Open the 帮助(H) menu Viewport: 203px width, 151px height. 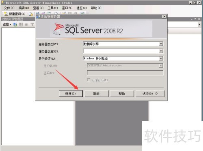click(x=96, y=8)
